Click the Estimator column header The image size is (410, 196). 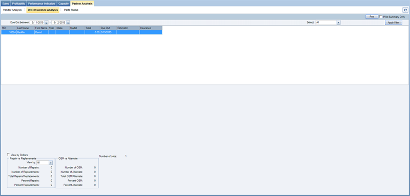(128, 28)
